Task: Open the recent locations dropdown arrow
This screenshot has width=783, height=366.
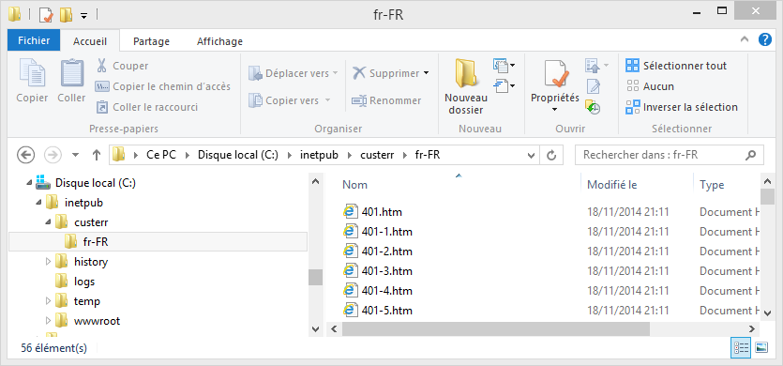Action: click(x=75, y=155)
